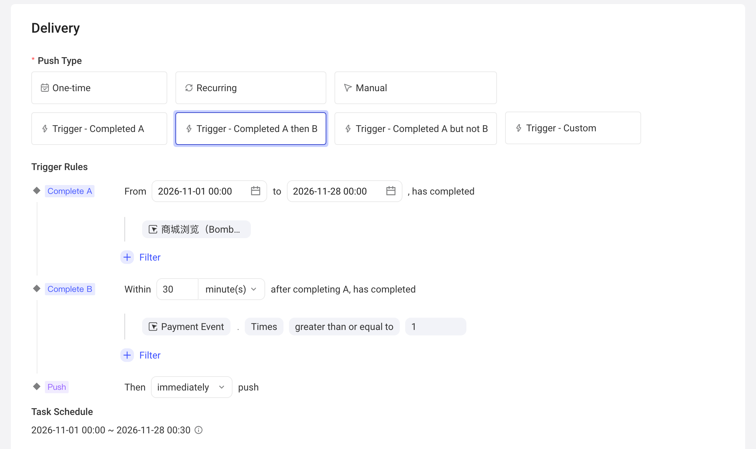Open the greater than or equal to selector

pyautogui.click(x=344, y=327)
